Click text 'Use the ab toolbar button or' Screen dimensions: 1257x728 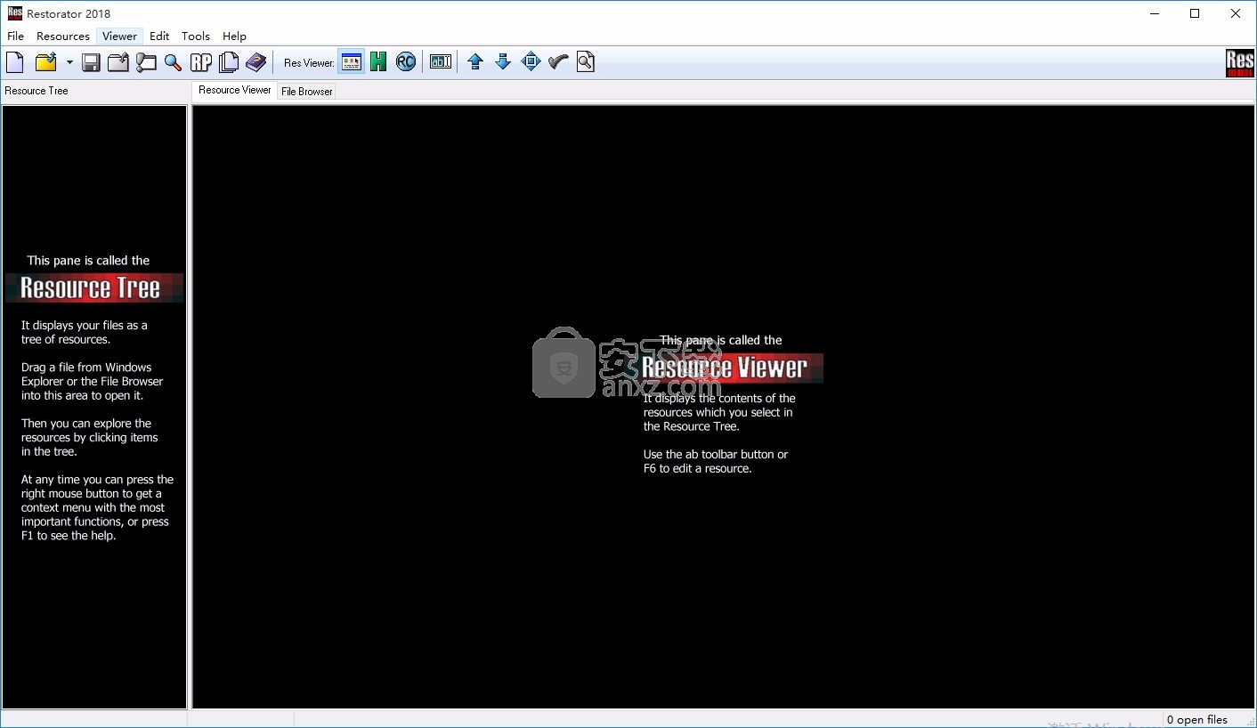pyautogui.click(x=716, y=455)
